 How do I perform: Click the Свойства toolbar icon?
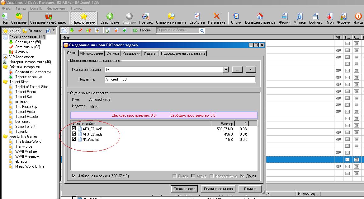[197, 16]
